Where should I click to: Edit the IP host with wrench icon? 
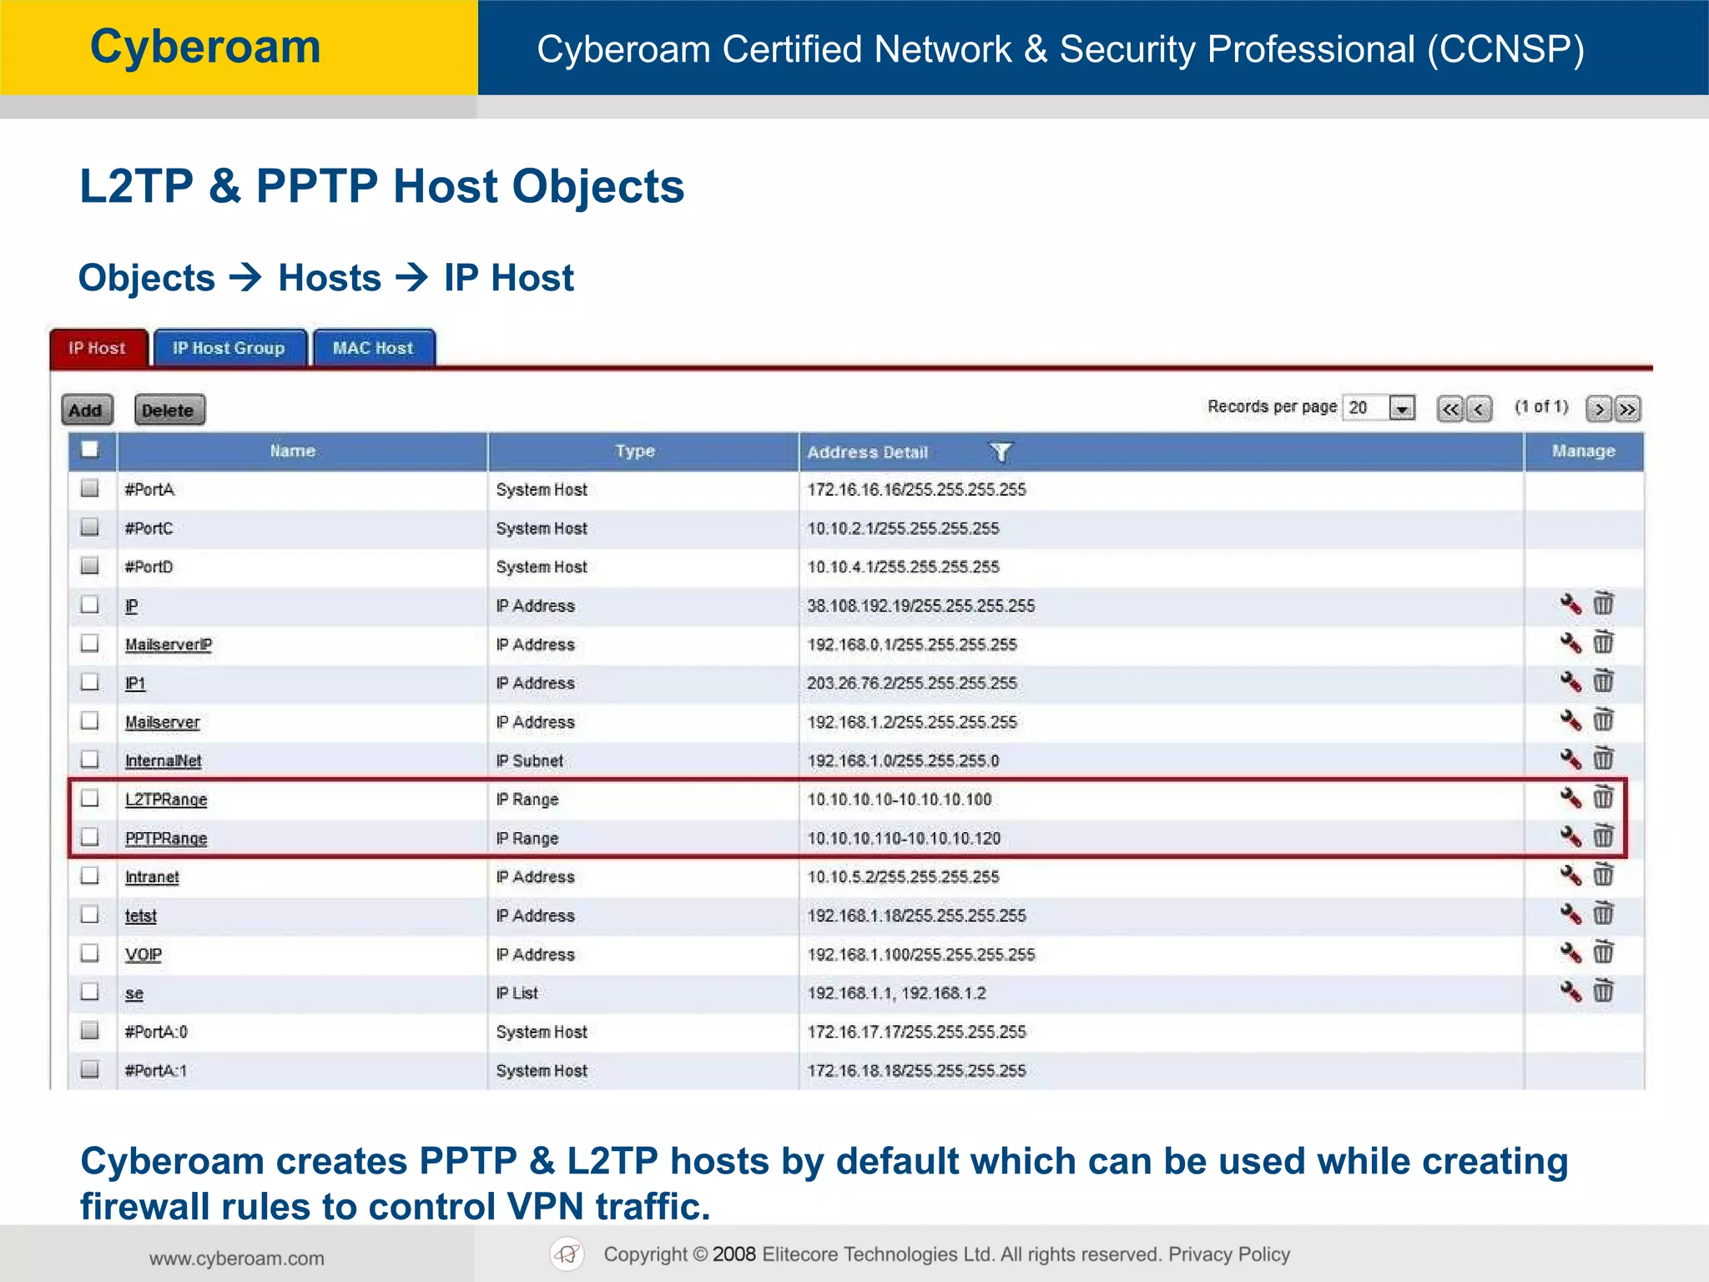(1570, 604)
